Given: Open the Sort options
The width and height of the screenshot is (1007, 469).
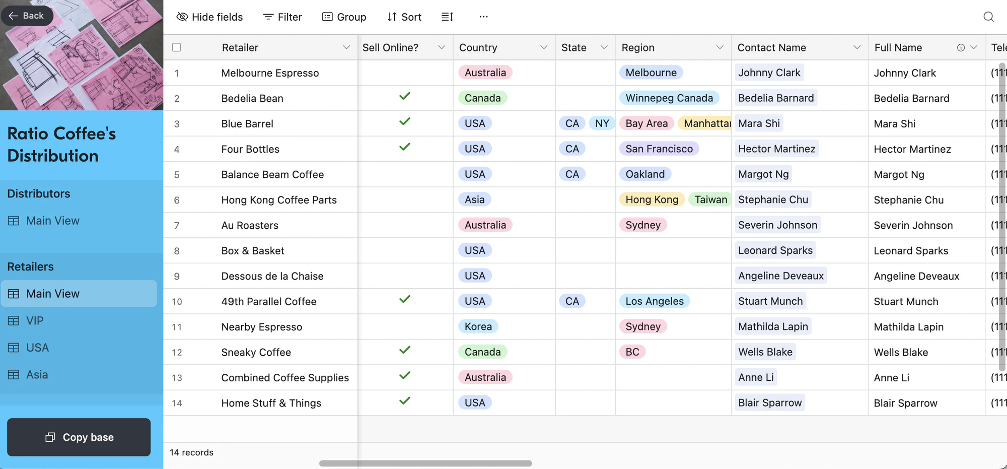Looking at the screenshot, I should click(404, 17).
